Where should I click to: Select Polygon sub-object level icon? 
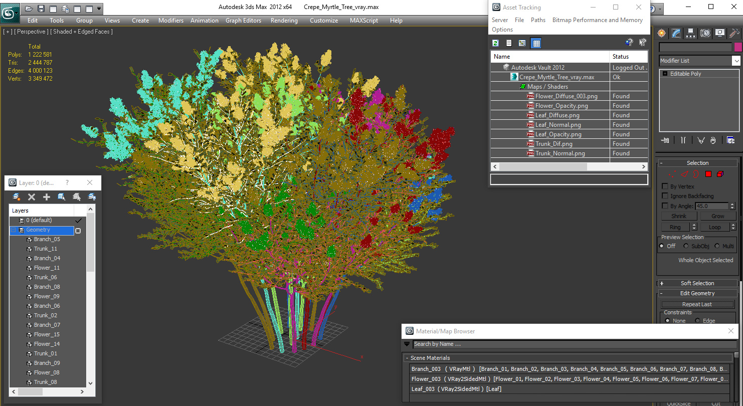708,174
